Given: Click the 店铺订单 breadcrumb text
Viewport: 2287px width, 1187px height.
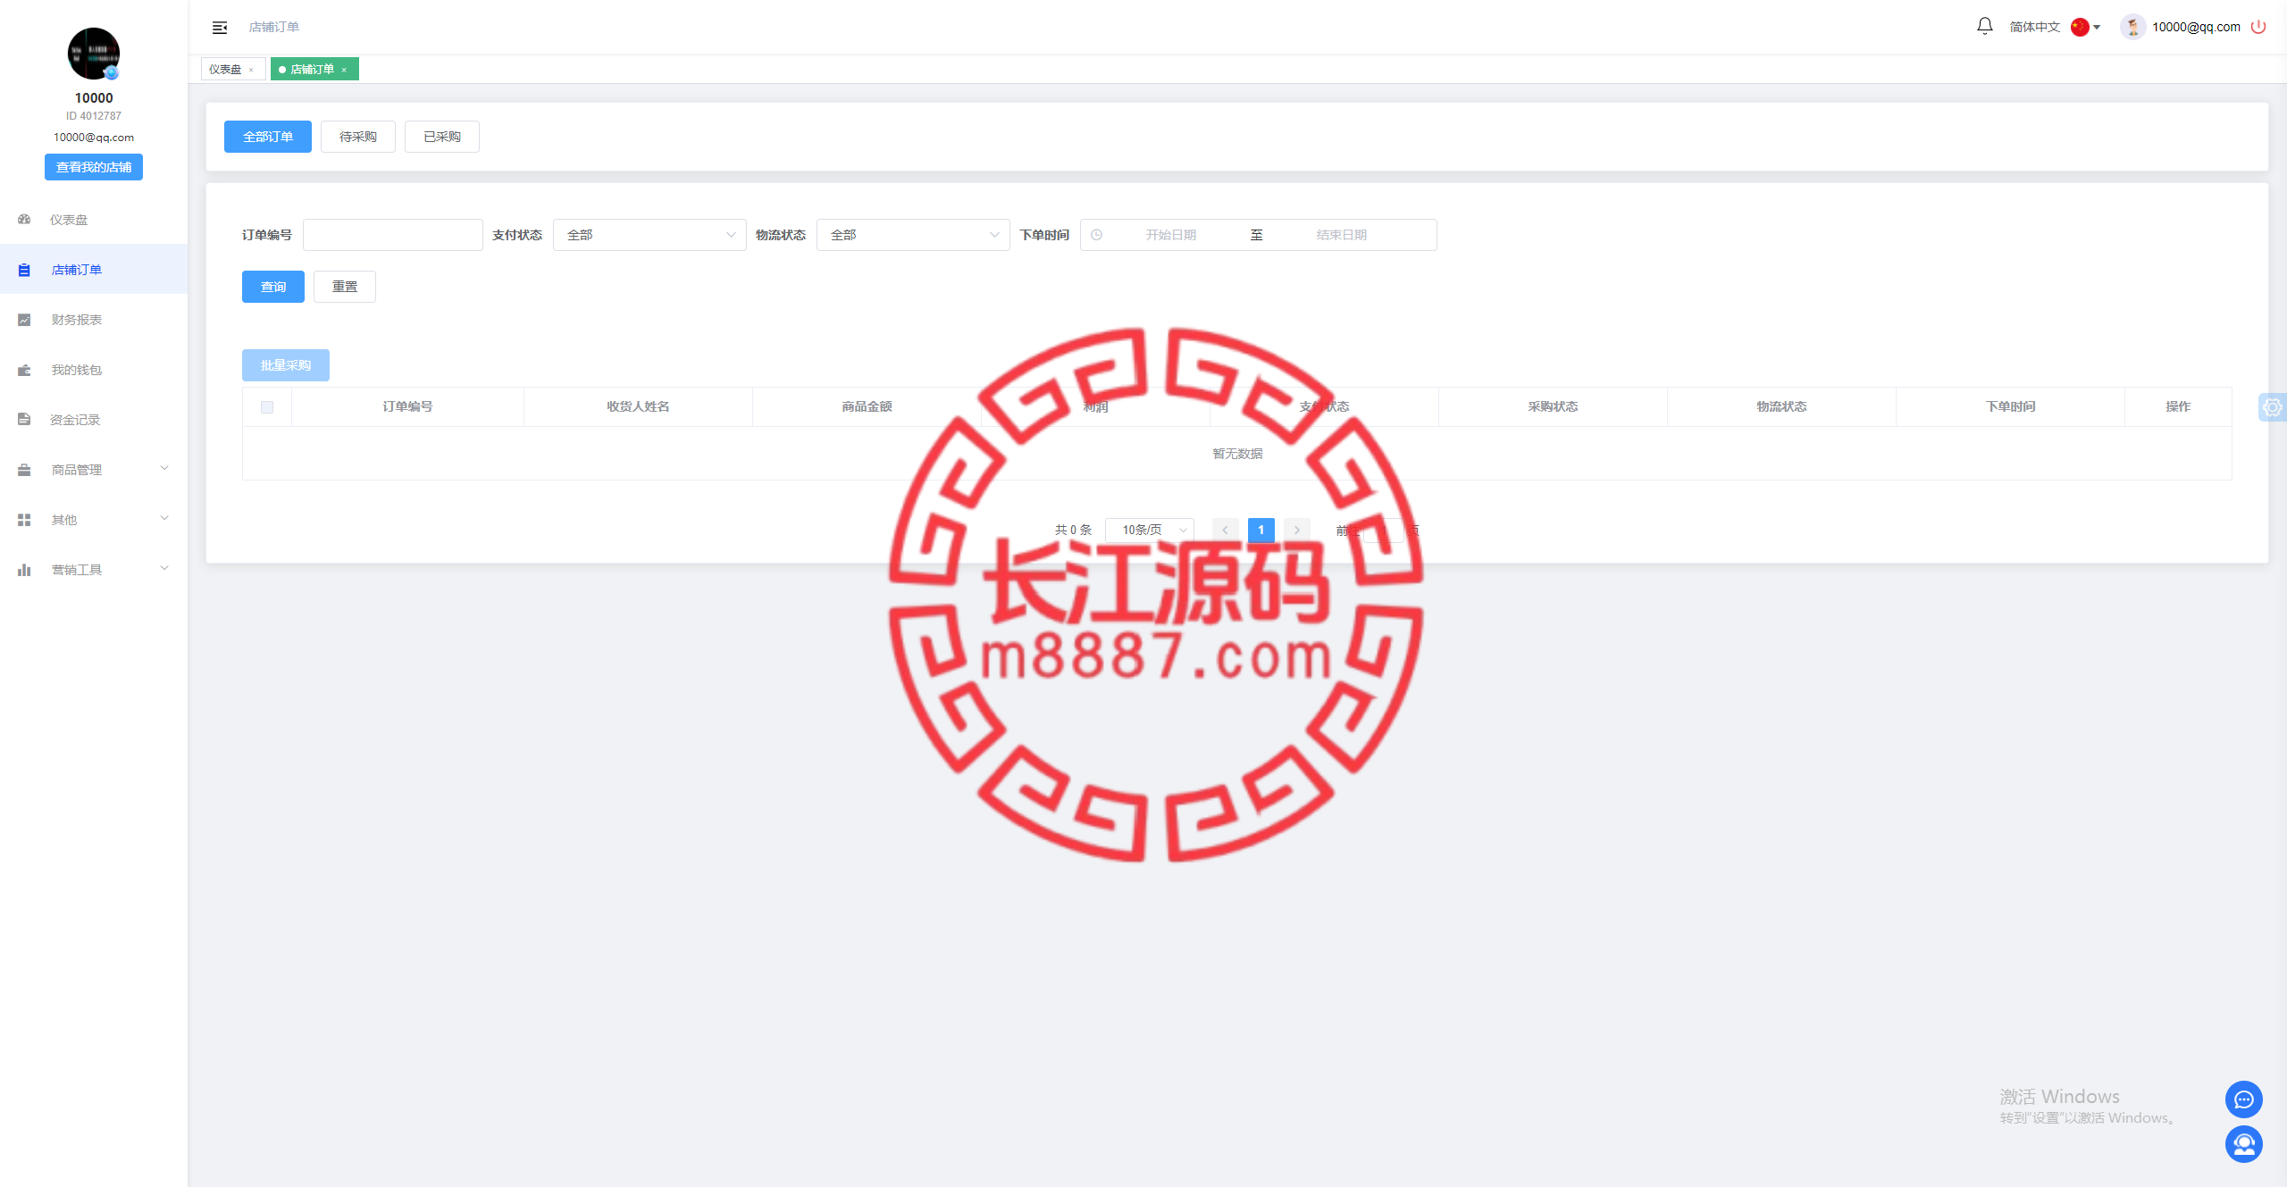Looking at the screenshot, I should [274, 27].
